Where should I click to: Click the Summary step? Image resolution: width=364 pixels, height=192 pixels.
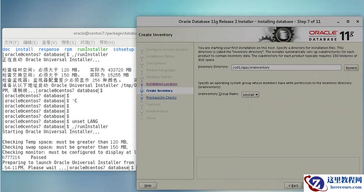(x=153, y=105)
